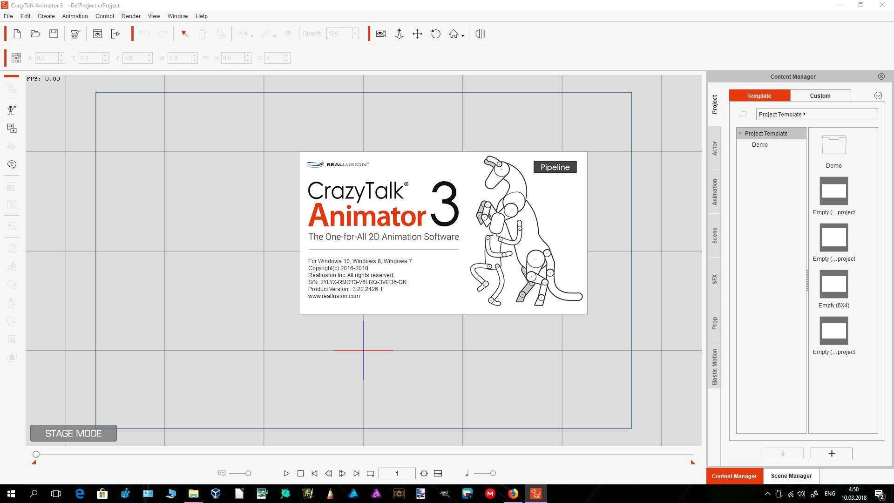This screenshot has width=894, height=503.
Task: Expand the Content Manager circular options dropdown
Action: tap(878, 95)
